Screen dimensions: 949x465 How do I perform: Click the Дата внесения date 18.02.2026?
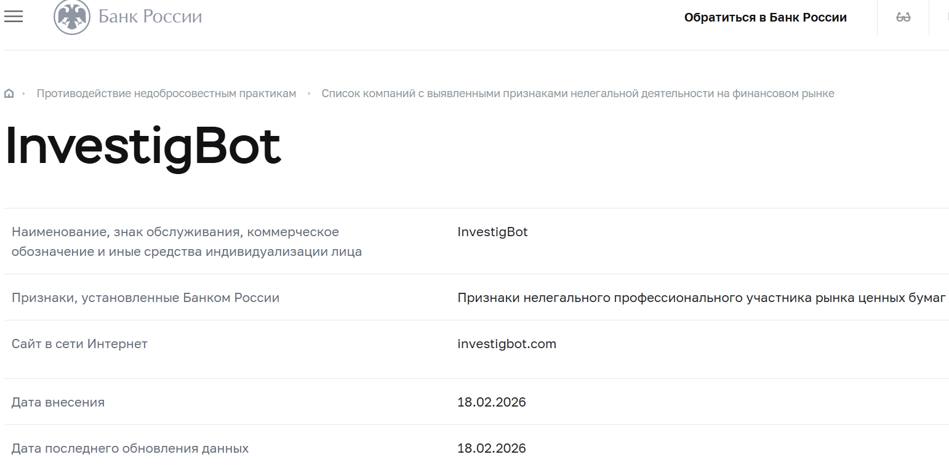tap(491, 402)
